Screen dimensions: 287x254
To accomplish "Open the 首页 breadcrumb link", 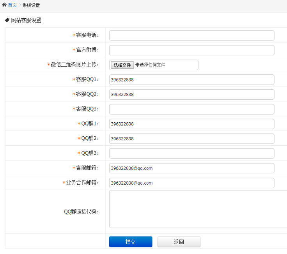I will pyautogui.click(x=12, y=5).
